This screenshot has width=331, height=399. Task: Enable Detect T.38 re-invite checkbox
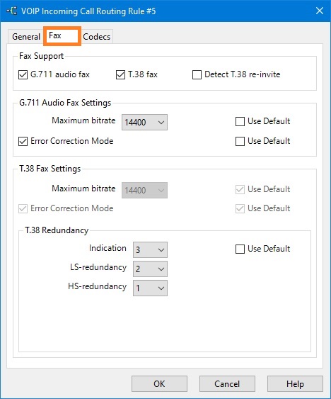coord(197,75)
